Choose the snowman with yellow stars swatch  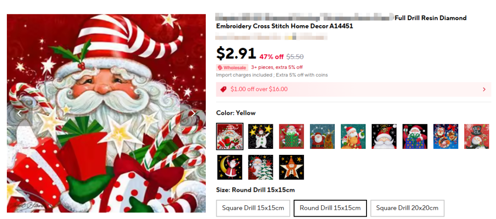[261, 137]
